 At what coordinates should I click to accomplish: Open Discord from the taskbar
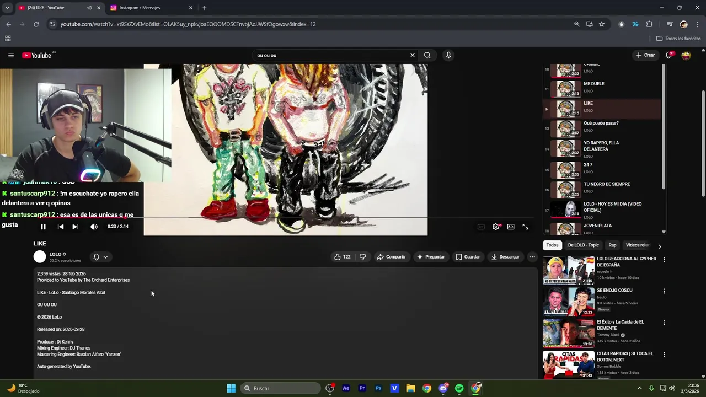(x=443, y=388)
